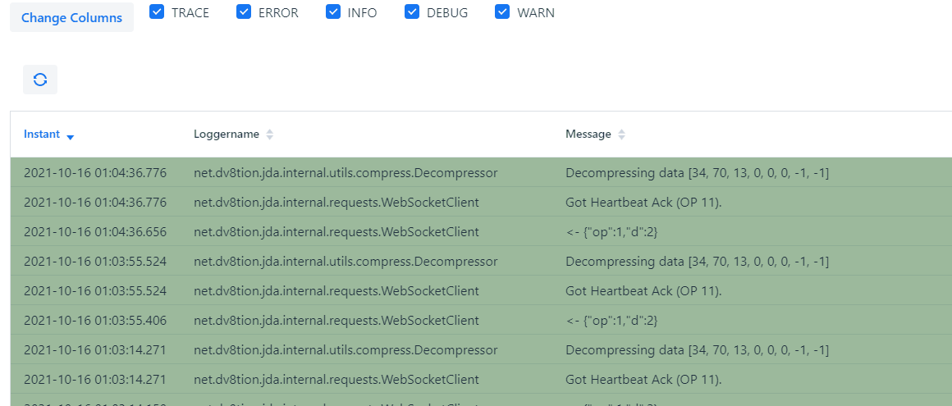The image size is (952, 406).
Task: Select the log row at 01:04:36.656
Action: pyautogui.click(x=95, y=232)
